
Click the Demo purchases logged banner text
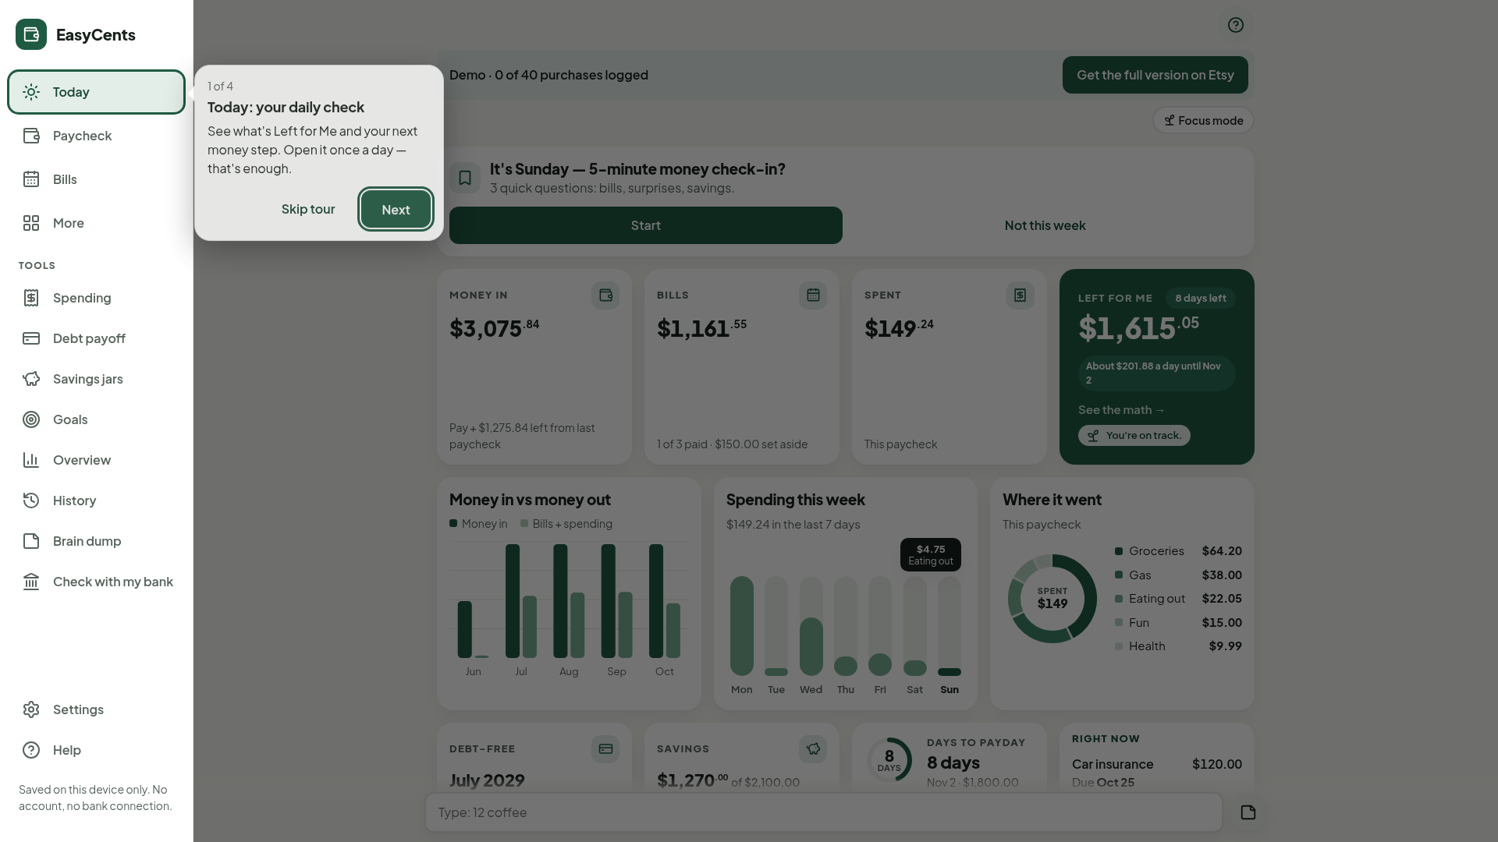coord(548,75)
